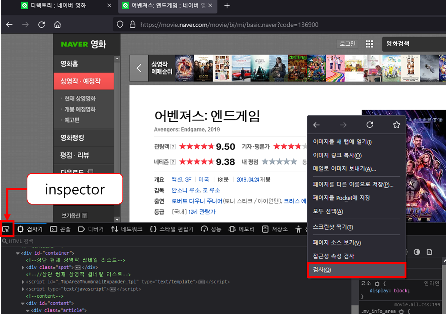Click the print media simulation page icon

click(430, 252)
